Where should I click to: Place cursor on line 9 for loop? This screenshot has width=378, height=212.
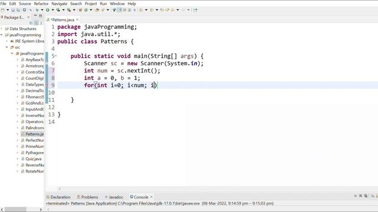click(120, 85)
